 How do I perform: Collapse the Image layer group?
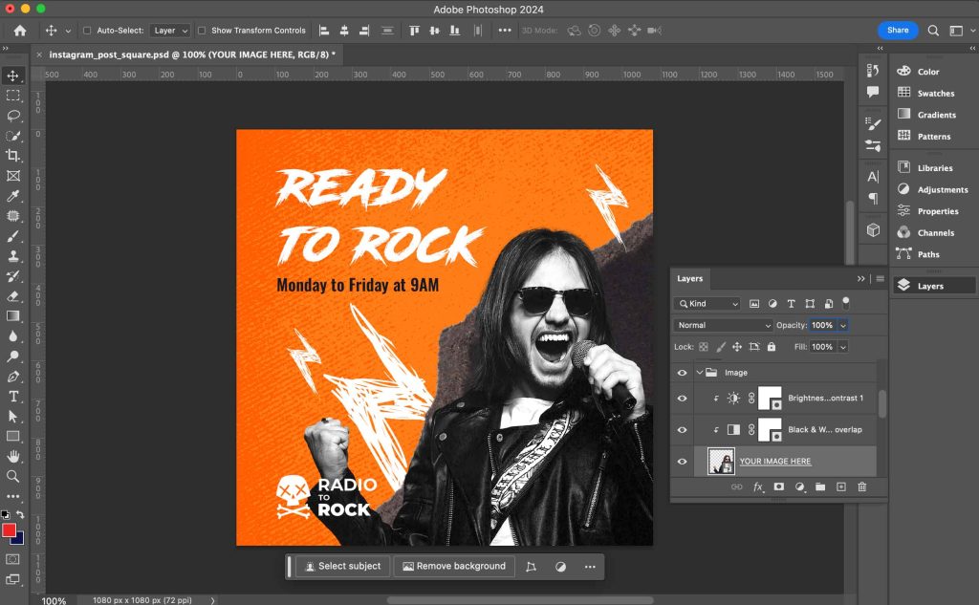click(x=700, y=373)
